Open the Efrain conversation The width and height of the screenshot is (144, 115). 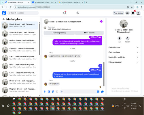19,82
